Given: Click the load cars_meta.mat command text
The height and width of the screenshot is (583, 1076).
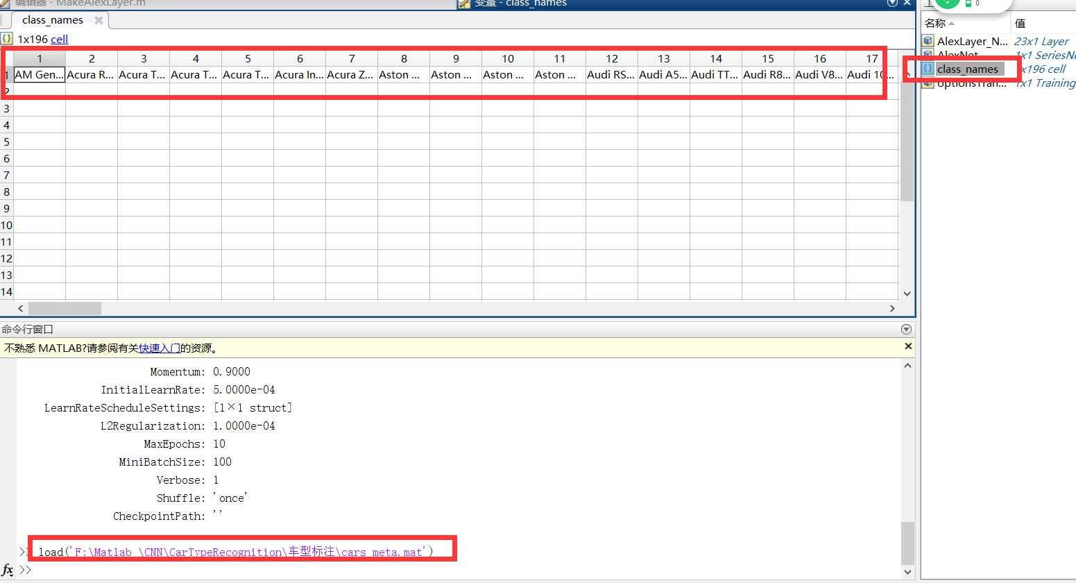Looking at the screenshot, I should [236, 552].
